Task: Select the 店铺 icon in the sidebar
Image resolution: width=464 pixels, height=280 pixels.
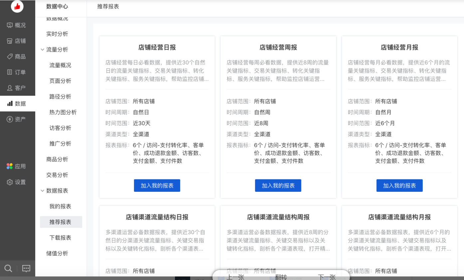Action: [x=17, y=41]
